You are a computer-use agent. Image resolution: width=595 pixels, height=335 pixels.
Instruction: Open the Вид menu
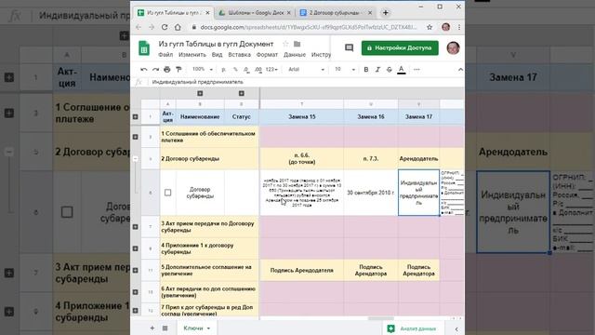coord(217,55)
